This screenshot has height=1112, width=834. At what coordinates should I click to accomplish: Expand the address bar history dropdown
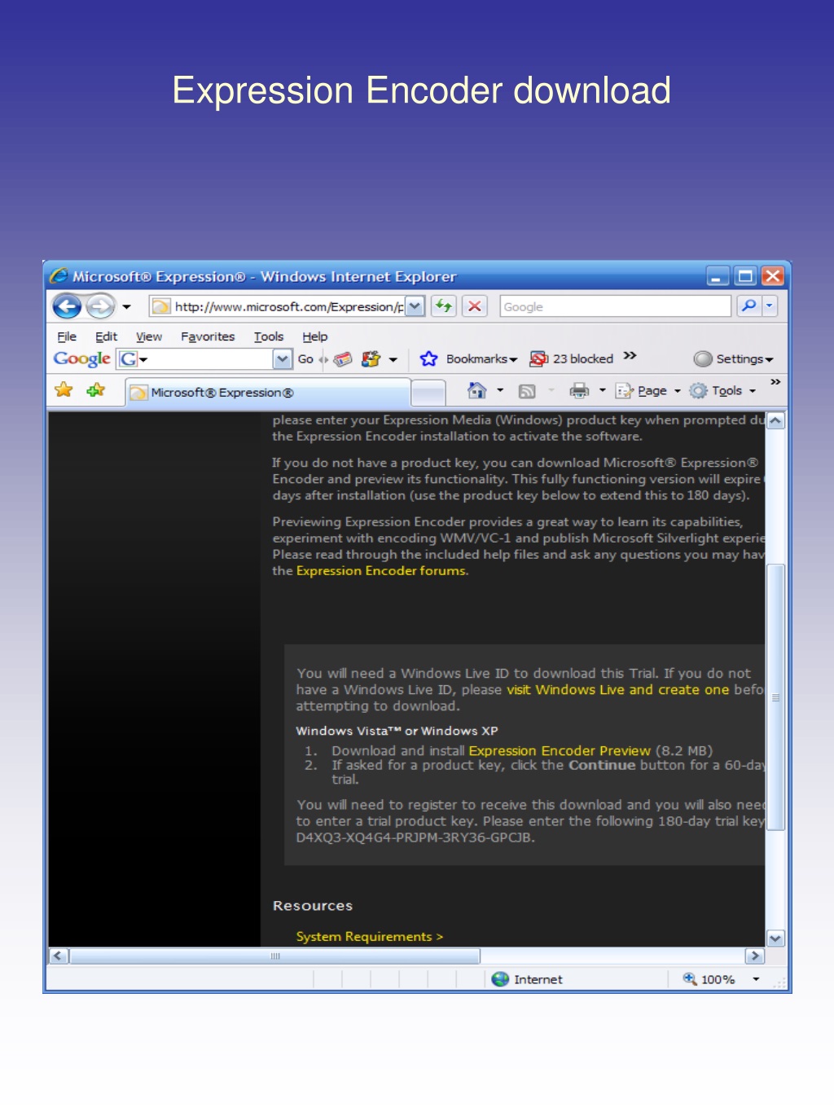tap(415, 306)
